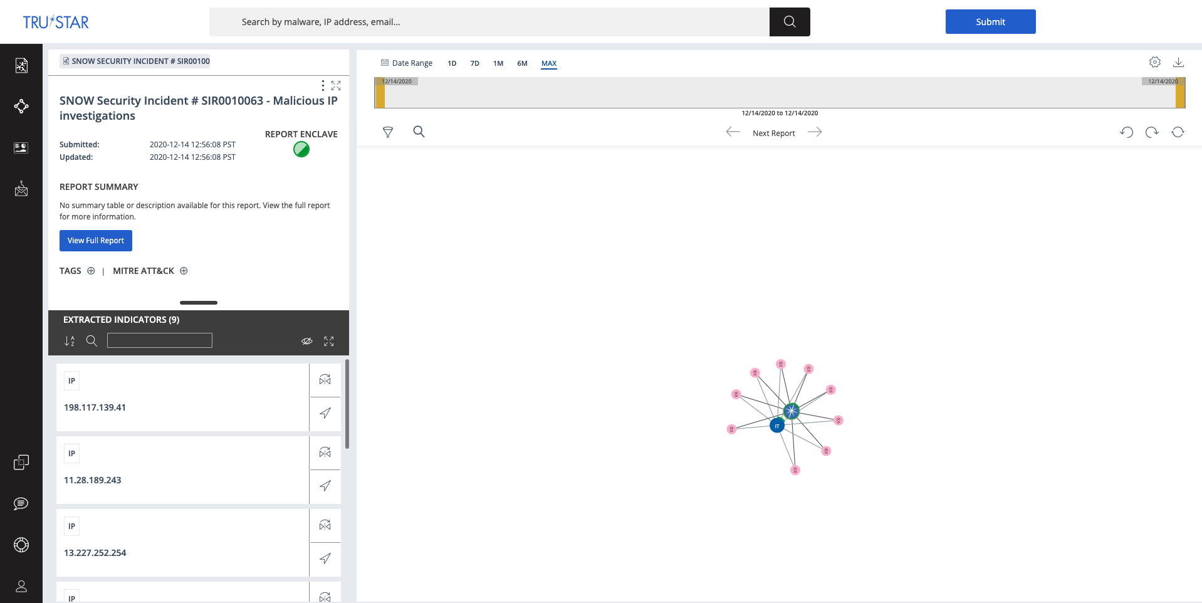Click navigate arrow for 198.117.139.41

325,413
